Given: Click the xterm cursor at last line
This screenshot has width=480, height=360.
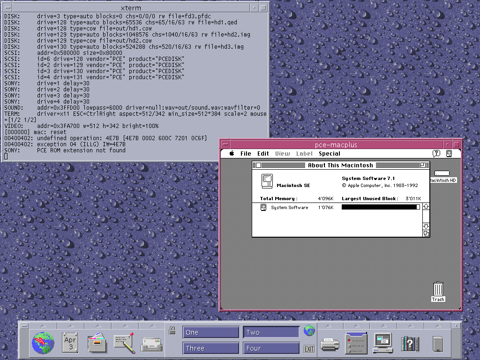Looking at the screenshot, I should 6,157.
